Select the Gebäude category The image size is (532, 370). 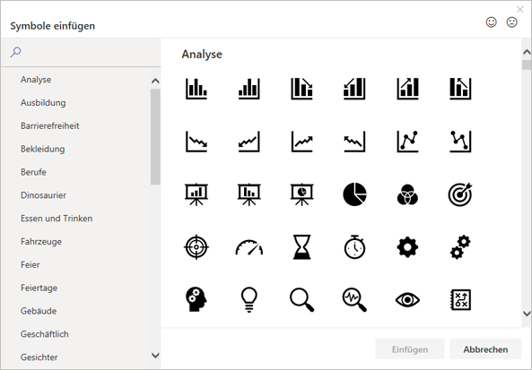click(x=39, y=311)
